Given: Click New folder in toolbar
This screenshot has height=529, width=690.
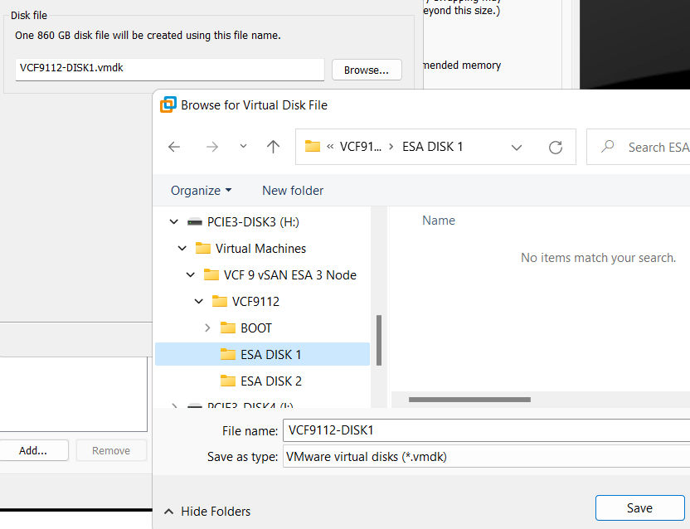Looking at the screenshot, I should (293, 191).
